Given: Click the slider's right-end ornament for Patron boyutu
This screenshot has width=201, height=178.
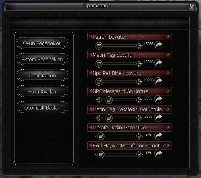Looking at the screenshot, I should [140, 46].
